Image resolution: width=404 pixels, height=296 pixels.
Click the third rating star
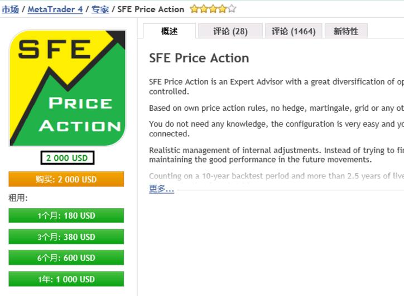[x=213, y=9]
